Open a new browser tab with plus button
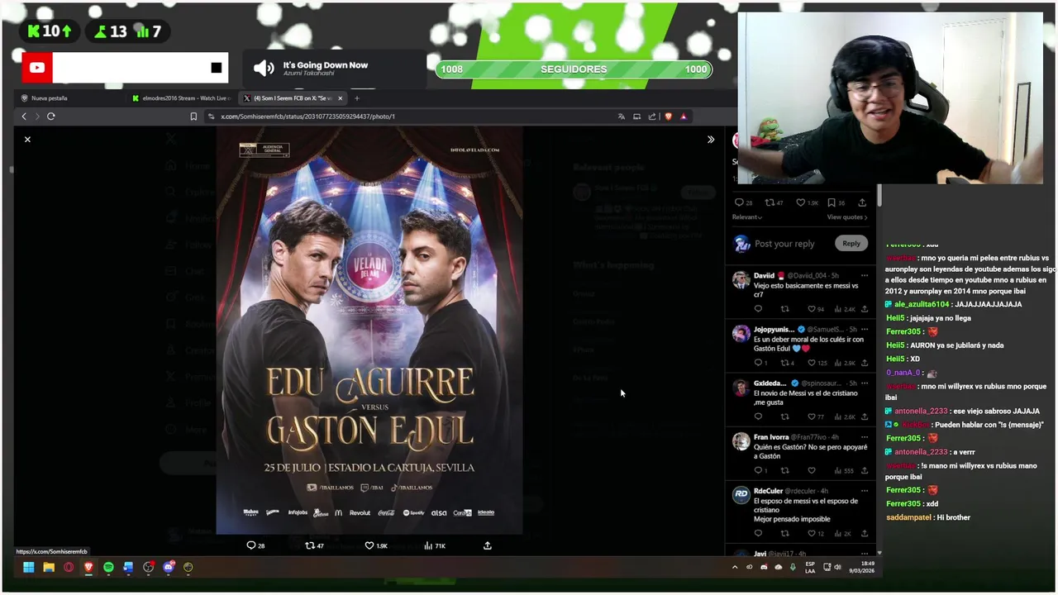The width and height of the screenshot is (1058, 595). click(357, 98)
